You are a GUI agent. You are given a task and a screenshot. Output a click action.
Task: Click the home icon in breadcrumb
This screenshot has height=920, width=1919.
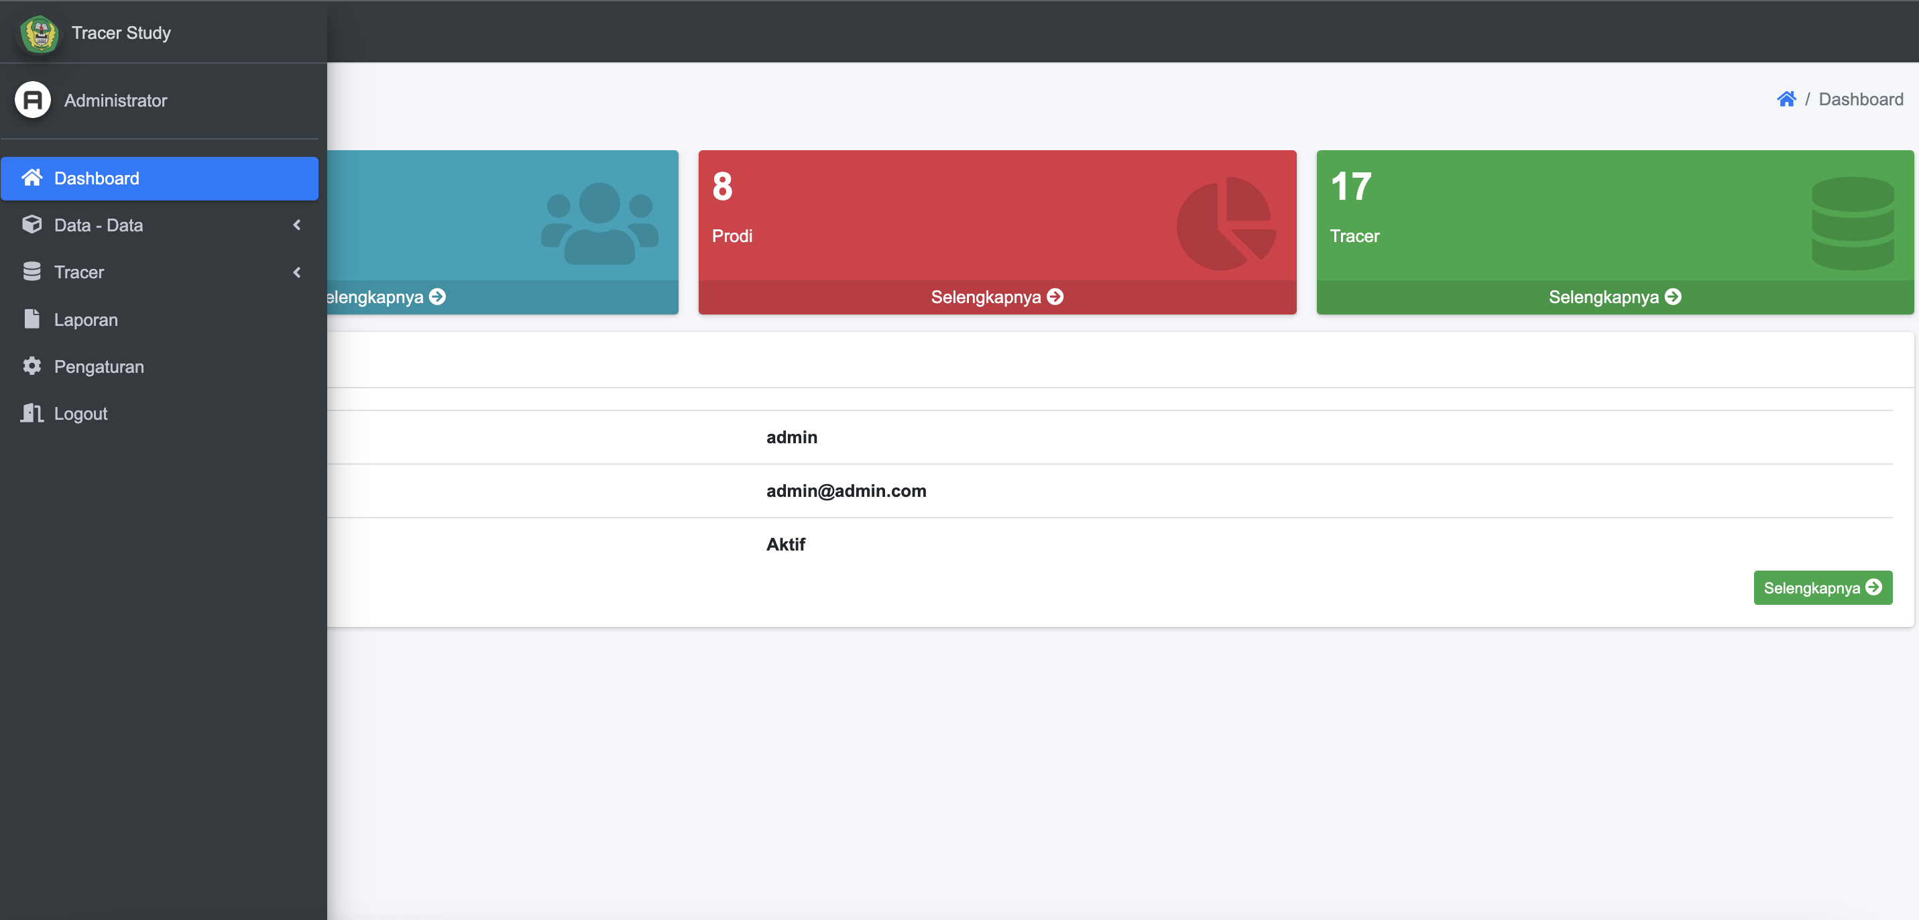[x=1786, y=99]
